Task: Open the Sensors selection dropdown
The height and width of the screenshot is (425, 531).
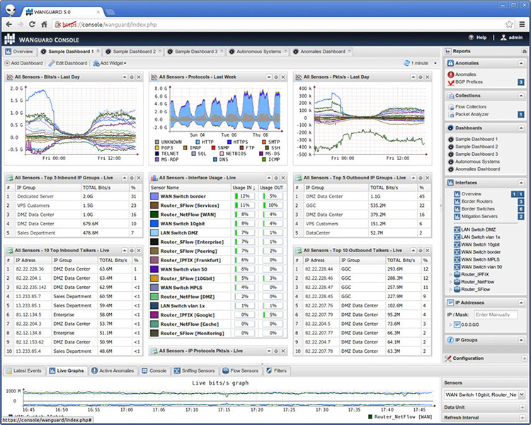Action: [522, 395]
